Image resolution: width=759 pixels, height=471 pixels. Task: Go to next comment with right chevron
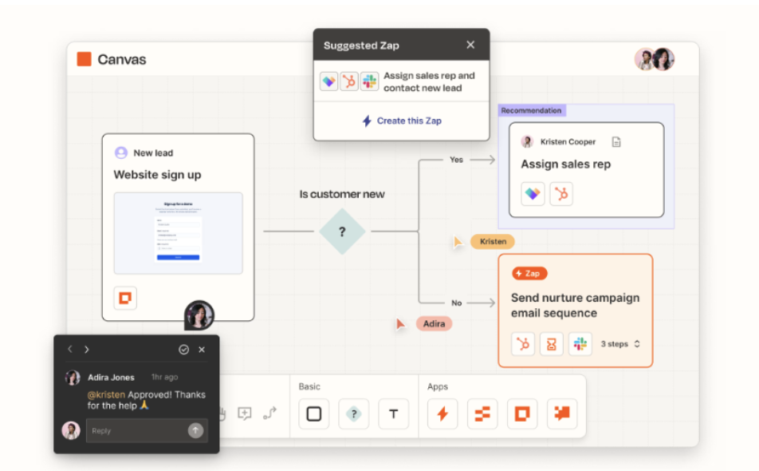point(87,350)
